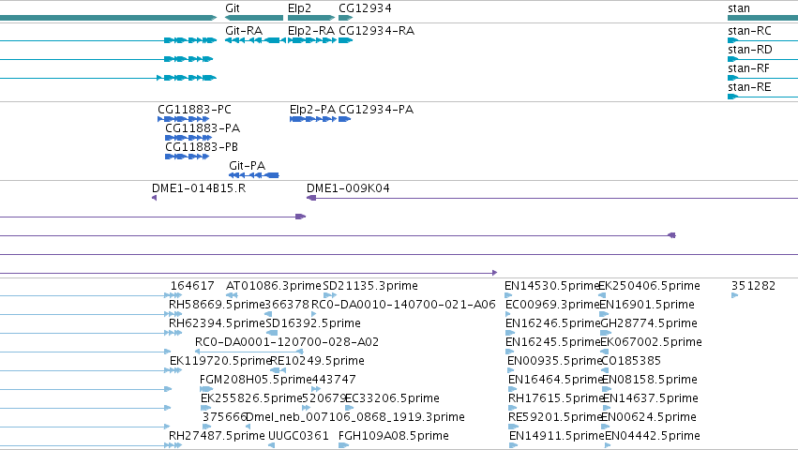Select the EN16246.5prime EST label
This screenshot has height=450, width=798.
(x=553, y=323)
